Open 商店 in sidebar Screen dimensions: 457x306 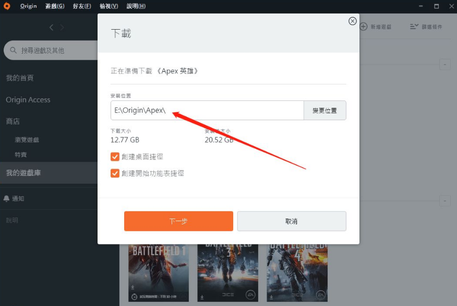(x=13, y=121)
